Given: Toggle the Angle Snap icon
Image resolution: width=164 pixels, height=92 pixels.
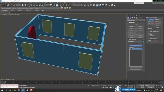Looking at the screenshot, I should (63, 5).
